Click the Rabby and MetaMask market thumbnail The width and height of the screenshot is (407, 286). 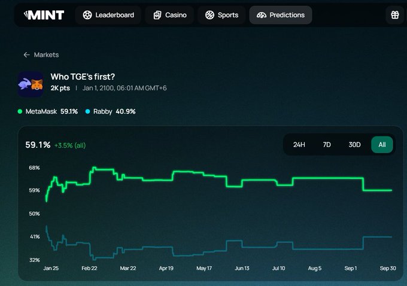31,84
